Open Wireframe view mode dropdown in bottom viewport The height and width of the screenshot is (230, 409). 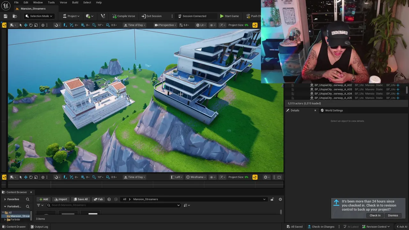196,177
